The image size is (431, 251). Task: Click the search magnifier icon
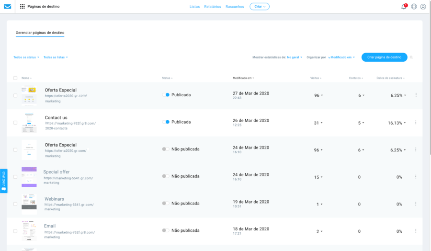tap(411, 57)
